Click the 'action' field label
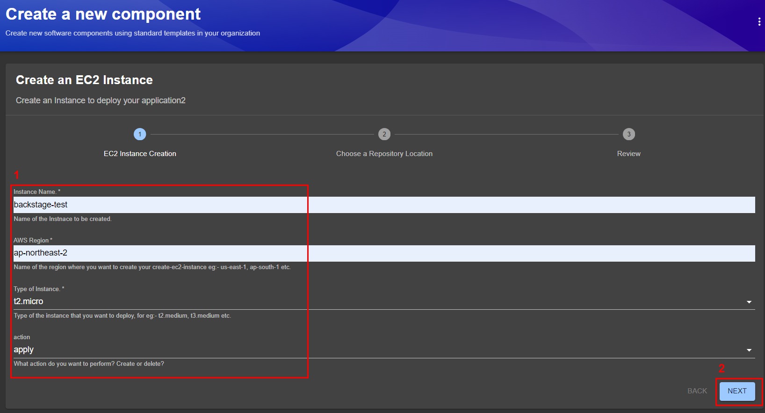Viewport: 765px width, 413px height. pyautogui.click(x=22, y=337)
